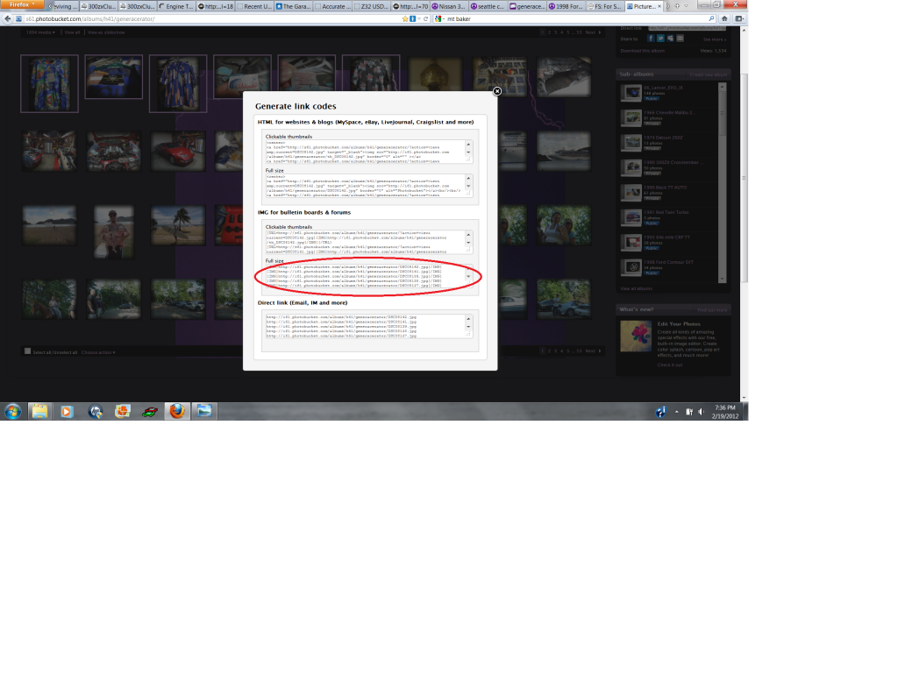Click Download this album link
This screenshot has width=898, height=673.
tap(642, 51)
